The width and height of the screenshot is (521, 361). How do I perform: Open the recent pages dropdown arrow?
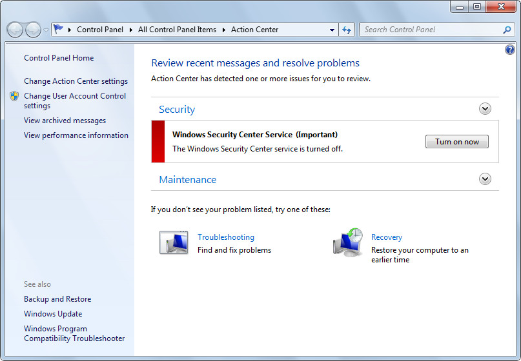46,30
